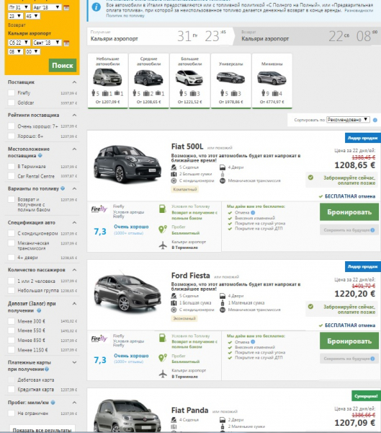This screenshot has height=433, width=381.
Task: Click the info icon next to sort dropdown
Action: pyautogui.click(x=375, y=120)
